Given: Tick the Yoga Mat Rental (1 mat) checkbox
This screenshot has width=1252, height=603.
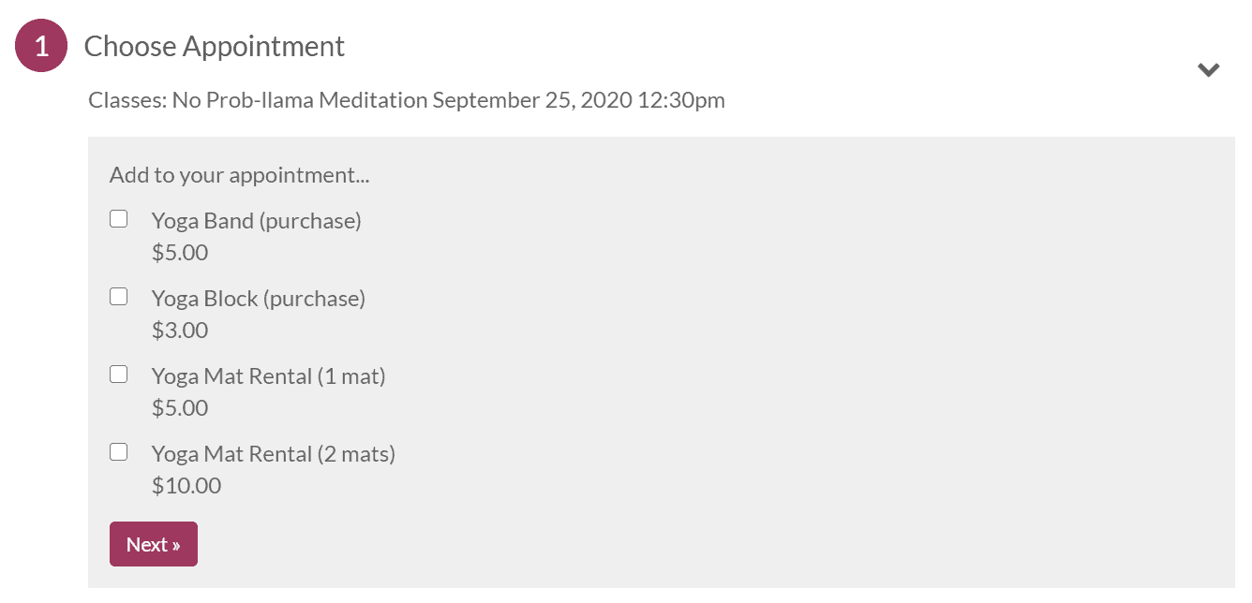Looking at the screenshot, I should [119, 375].
